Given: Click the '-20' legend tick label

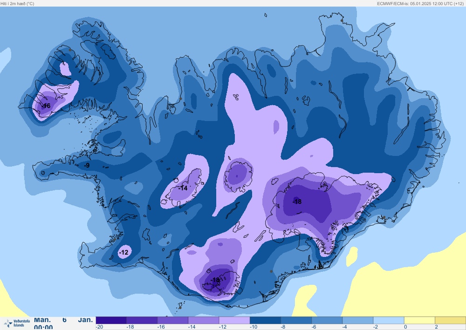Looking at the screenshot, I should 99,327.
